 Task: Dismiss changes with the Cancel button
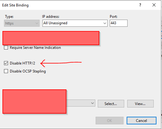[x=141, y=120]
